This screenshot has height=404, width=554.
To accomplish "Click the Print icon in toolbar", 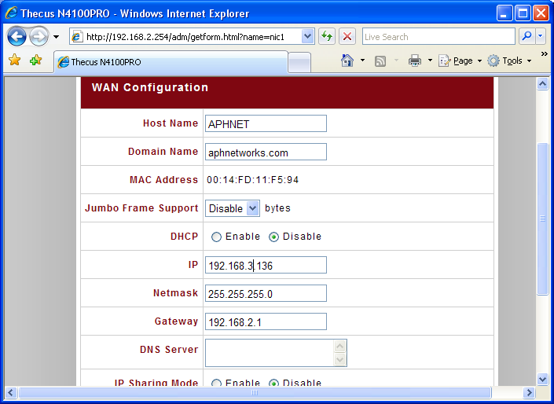I will click(415, 61).
